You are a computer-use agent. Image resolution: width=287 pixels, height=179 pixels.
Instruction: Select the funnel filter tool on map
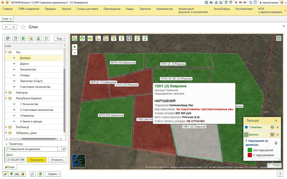pyautogui.click(x=121, y=38)
